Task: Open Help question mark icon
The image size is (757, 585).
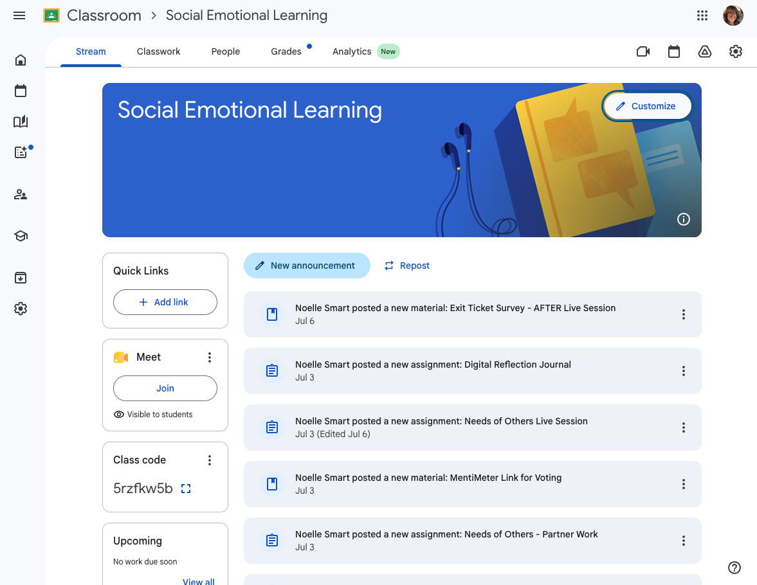Action: click(x=734, y=568)
